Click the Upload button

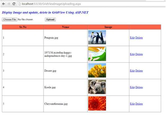pyautogui.click(x=50, y=20)
